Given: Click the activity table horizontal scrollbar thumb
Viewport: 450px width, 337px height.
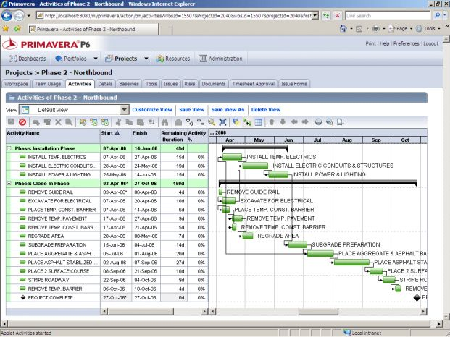Looking at the screenshot, I should coord(141,311).
